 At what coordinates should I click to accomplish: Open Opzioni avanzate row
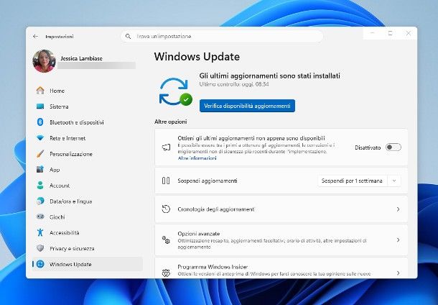coord(281,240)
